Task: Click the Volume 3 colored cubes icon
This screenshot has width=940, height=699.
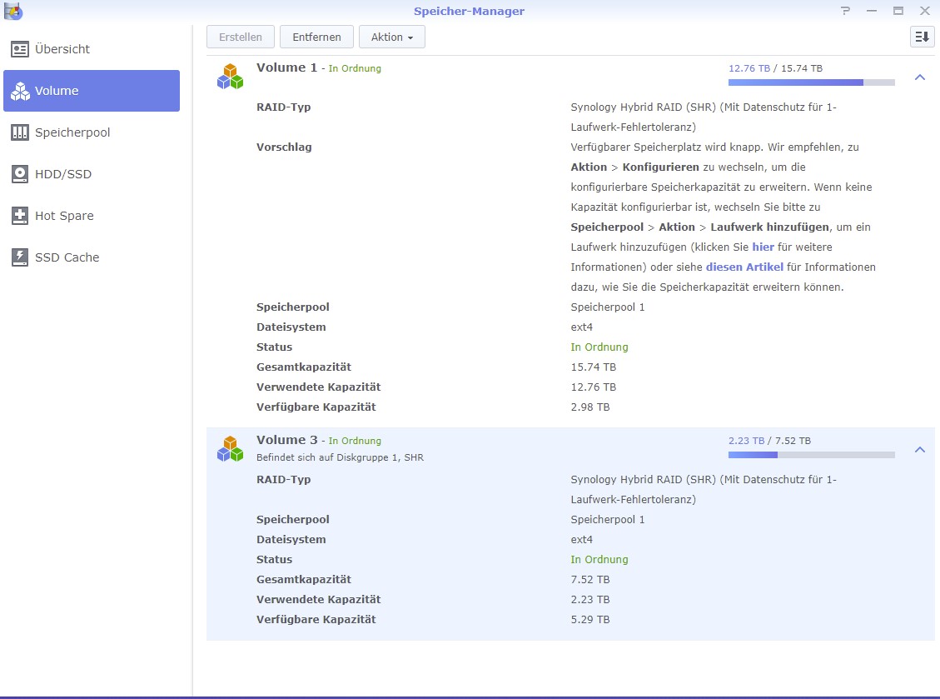Action: 230,448
